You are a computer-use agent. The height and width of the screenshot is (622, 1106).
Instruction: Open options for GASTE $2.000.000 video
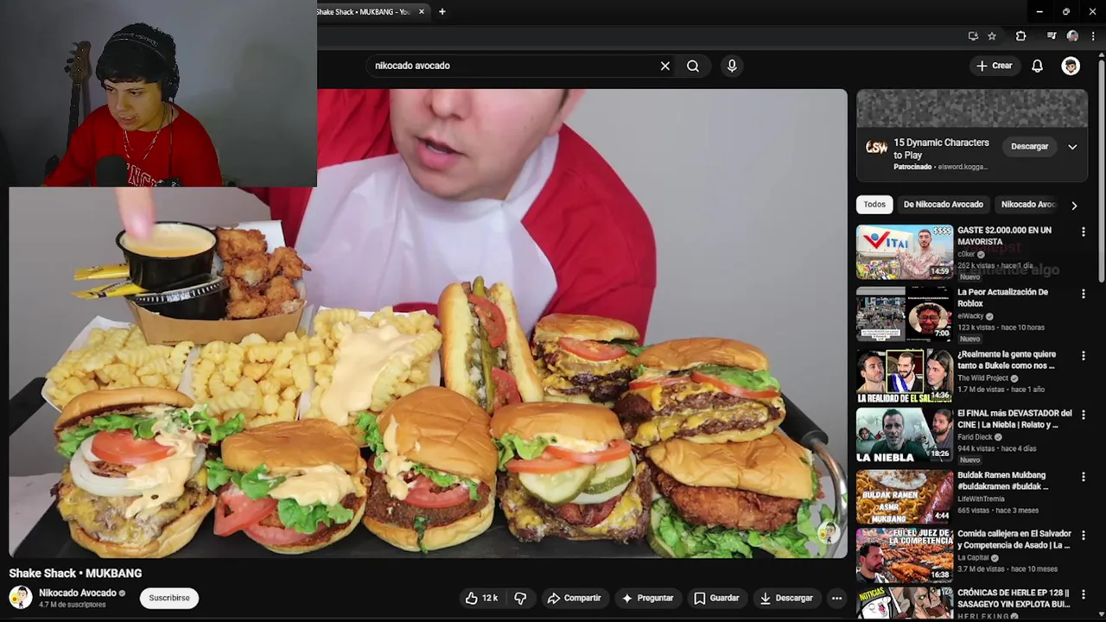pyautogui.click(x=1083, y=232)
